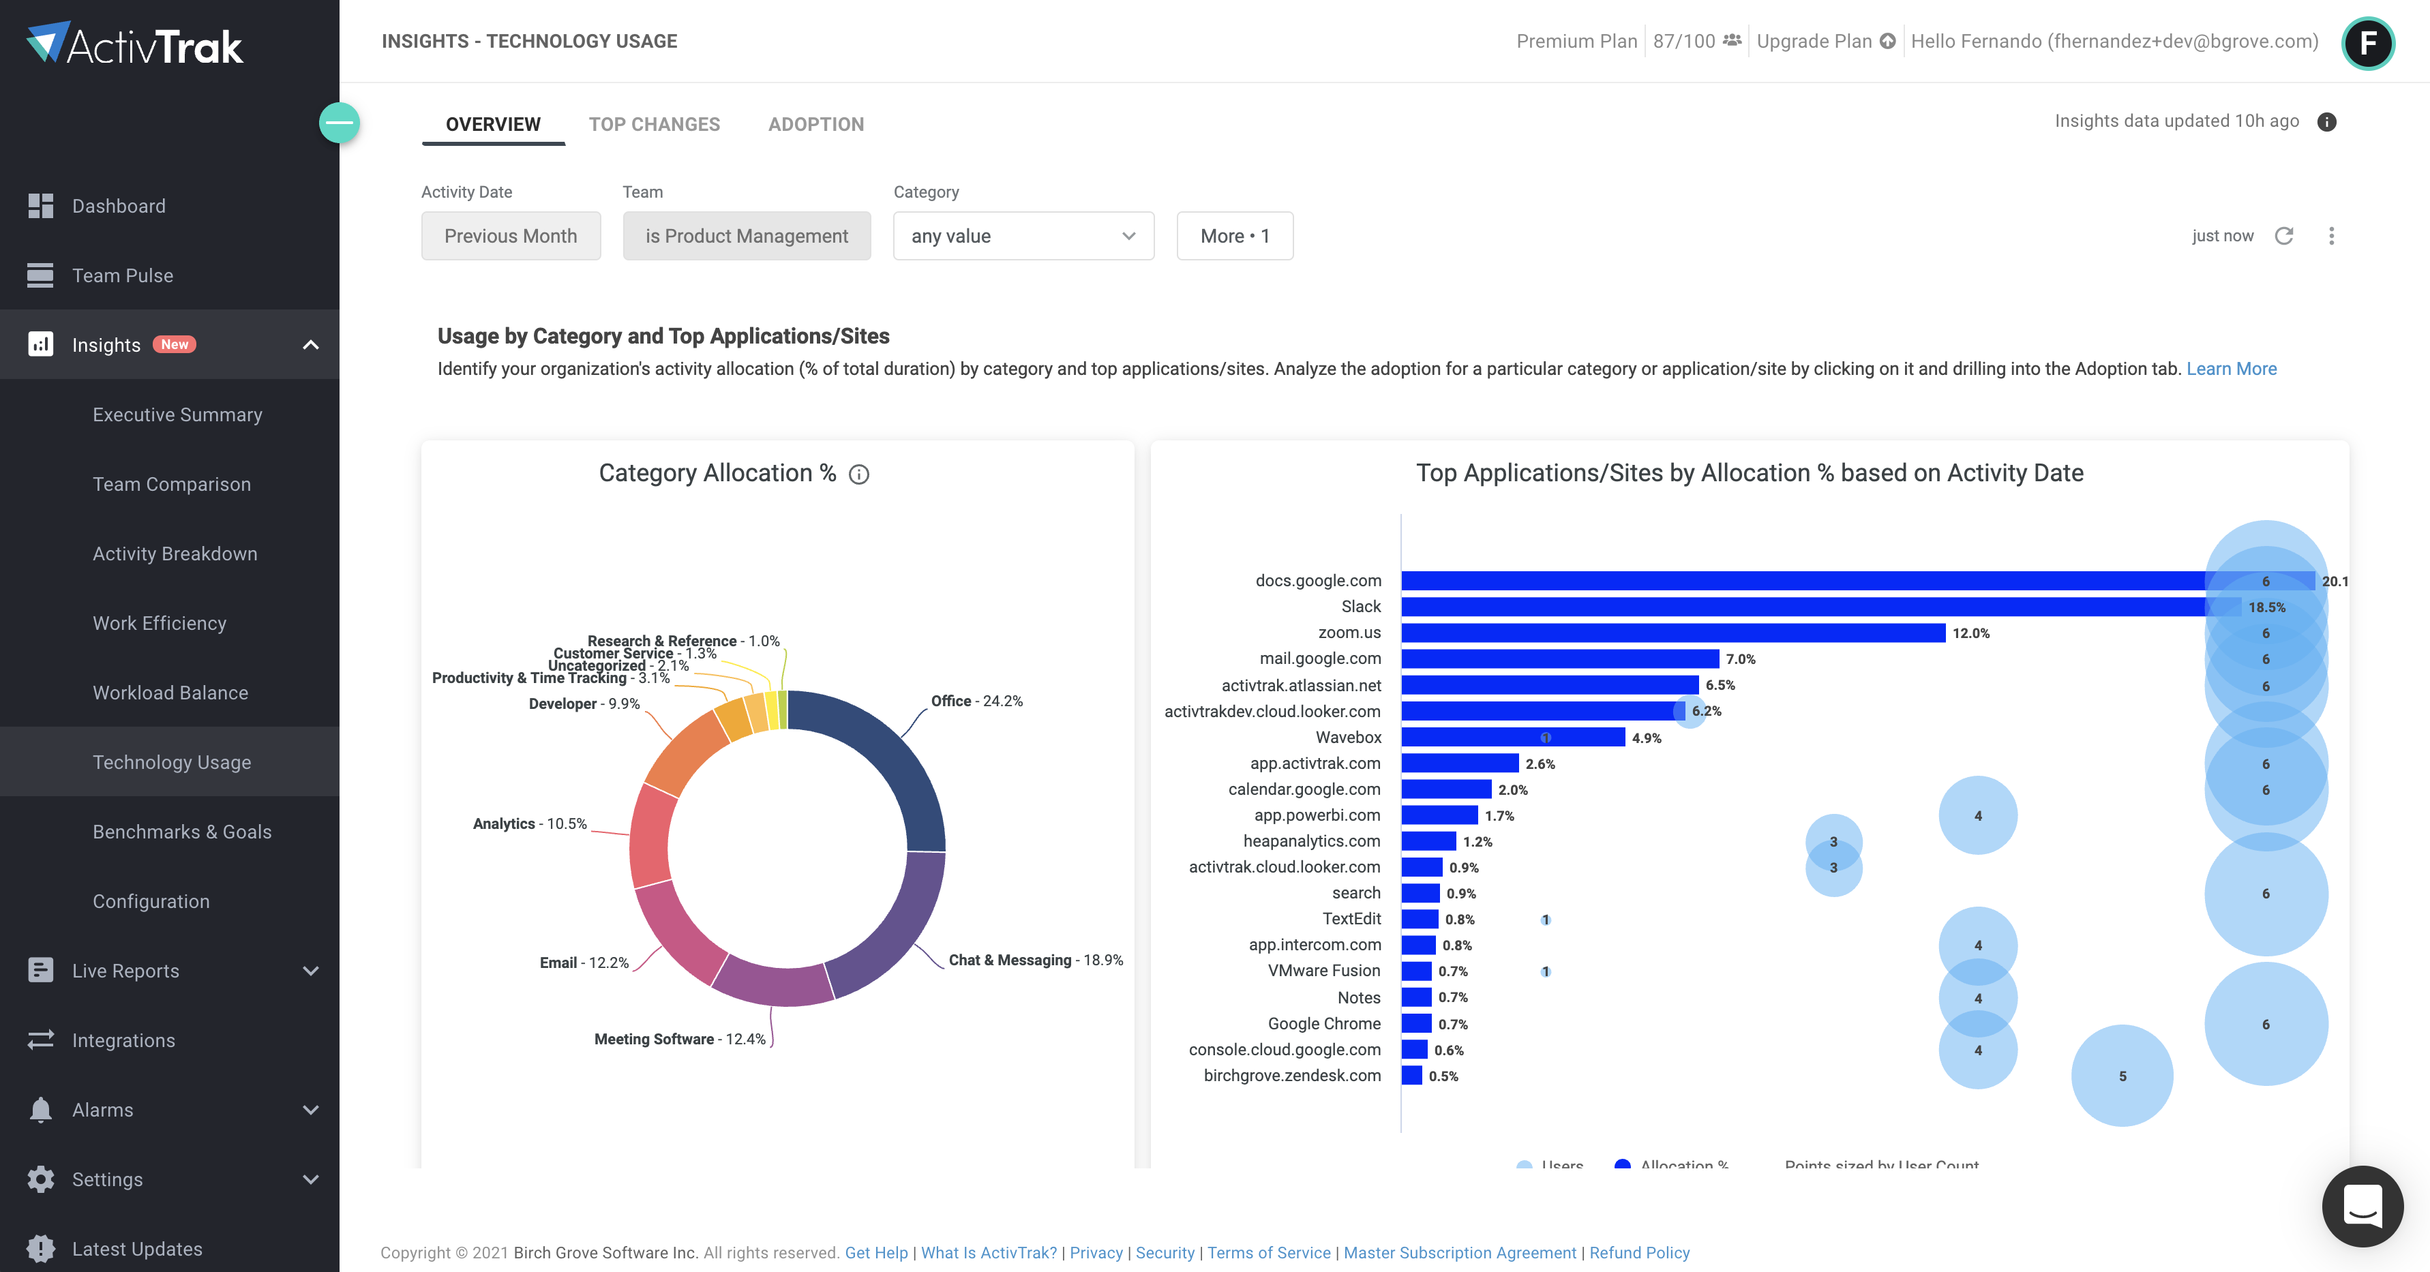This screenshot has height=1272, width=2430.
Task: Click the info icon next to Category Allocation %
Action: (858, 474)
